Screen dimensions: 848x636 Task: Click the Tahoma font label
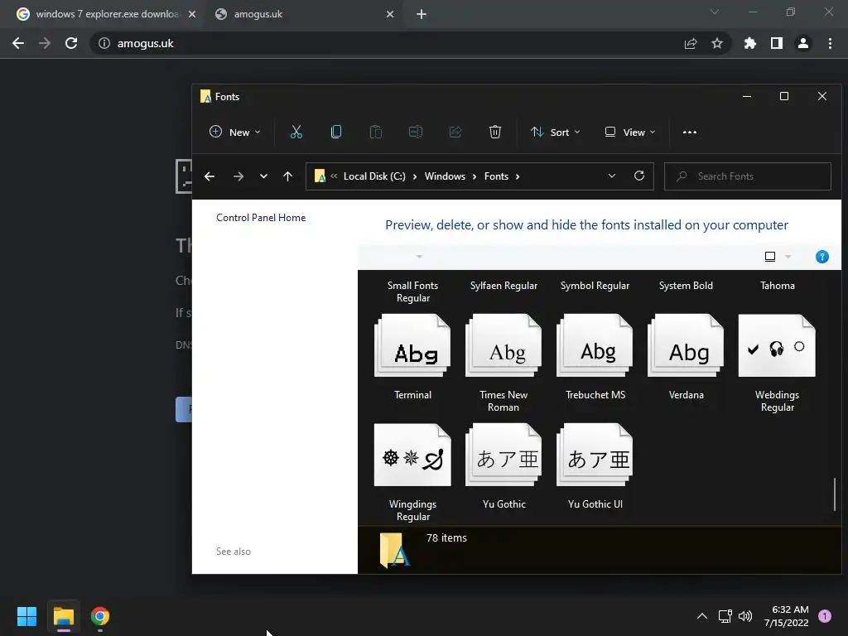pyautogui.click(x=777, y=286)
